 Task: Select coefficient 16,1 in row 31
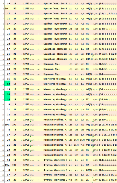click(x=82, y=155)
